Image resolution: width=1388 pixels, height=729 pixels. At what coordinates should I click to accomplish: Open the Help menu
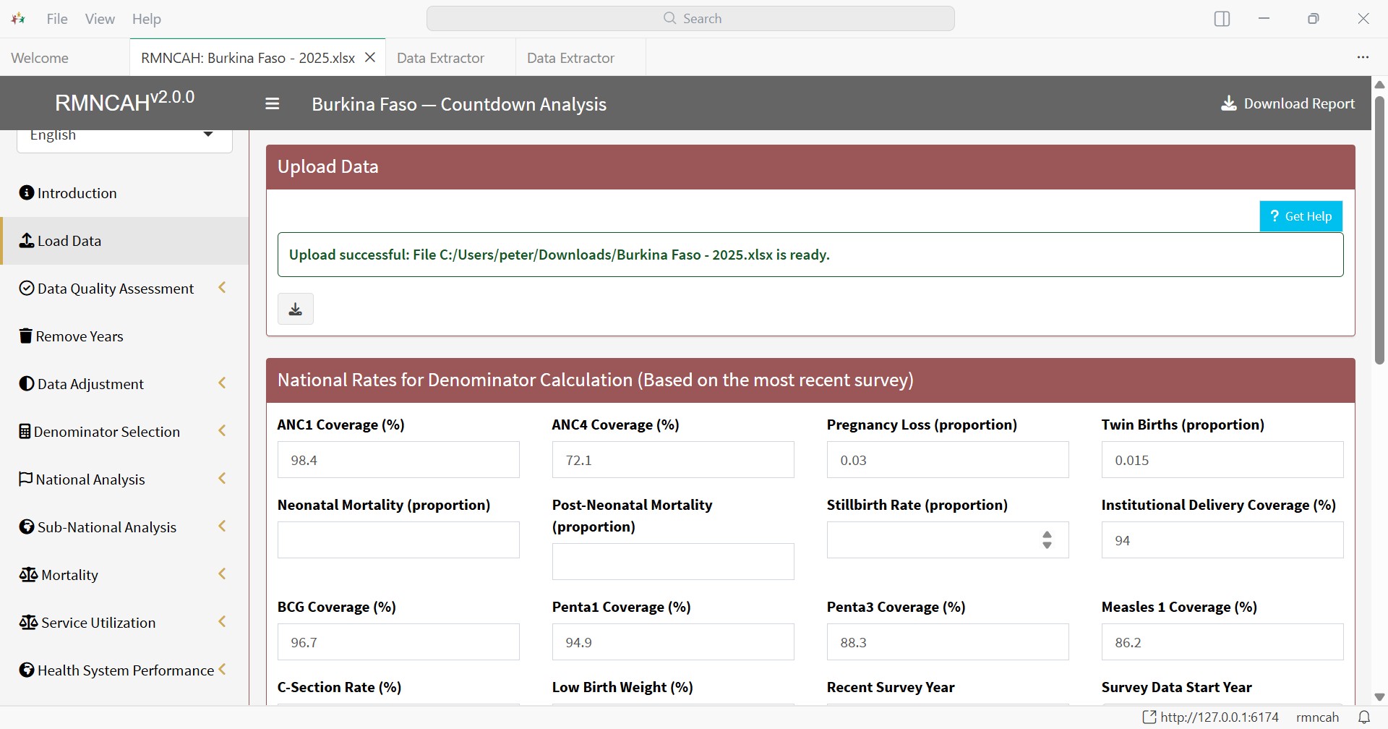click(147, 19)
